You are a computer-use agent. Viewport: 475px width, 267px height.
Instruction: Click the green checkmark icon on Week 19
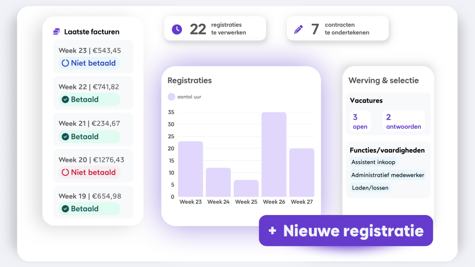(x=65, y=209)
